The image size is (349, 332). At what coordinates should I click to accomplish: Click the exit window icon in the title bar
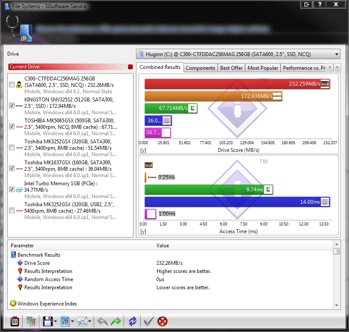(307, 4)
